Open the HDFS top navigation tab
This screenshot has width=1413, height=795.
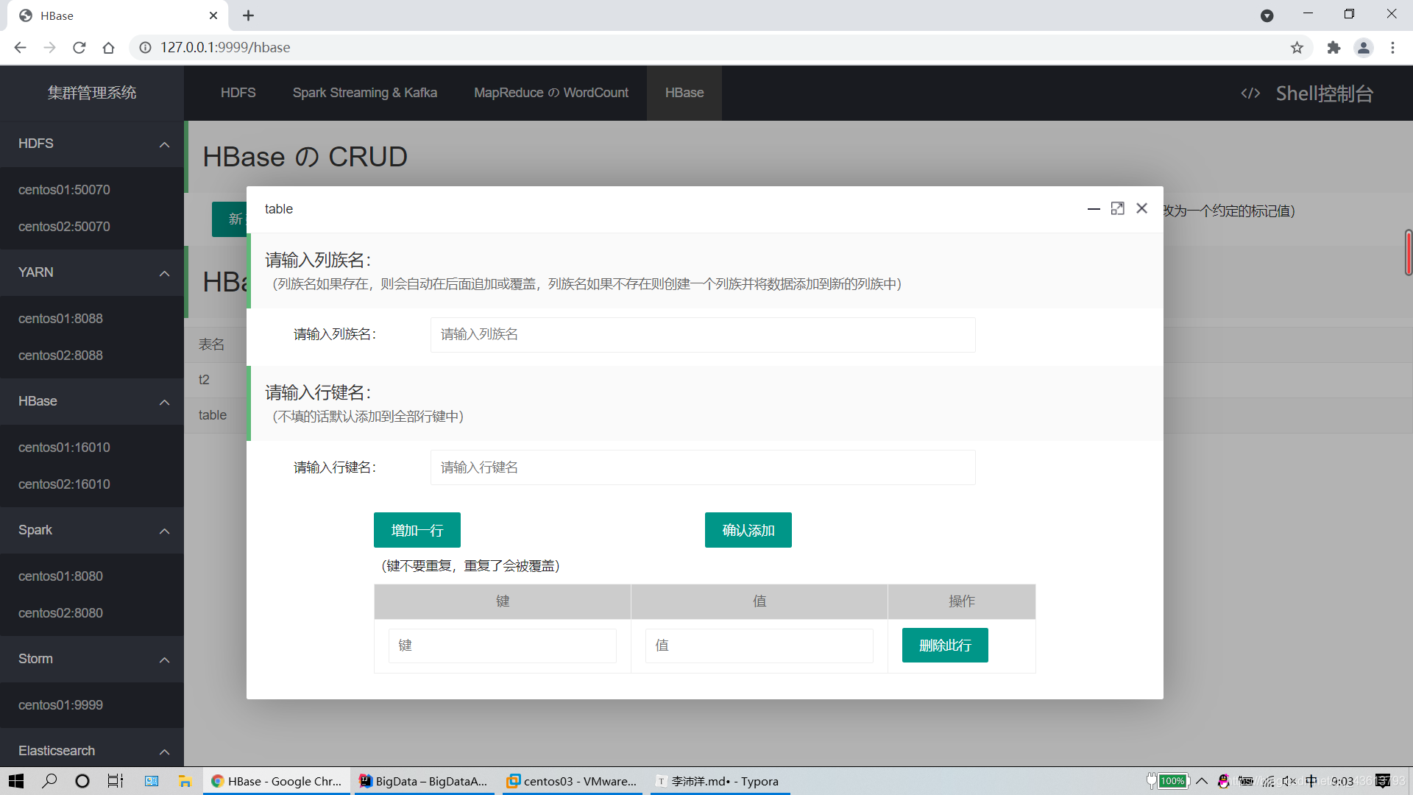tap(238, 93)
